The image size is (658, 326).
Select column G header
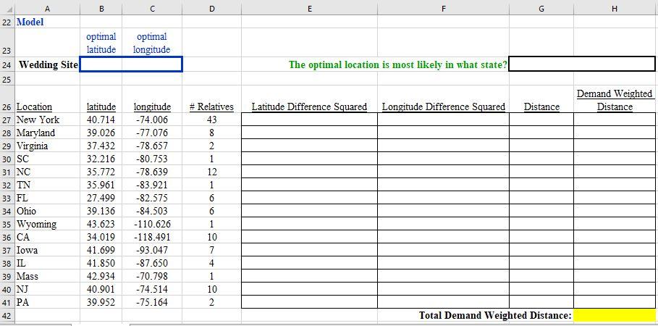click(x=541, y=9)
